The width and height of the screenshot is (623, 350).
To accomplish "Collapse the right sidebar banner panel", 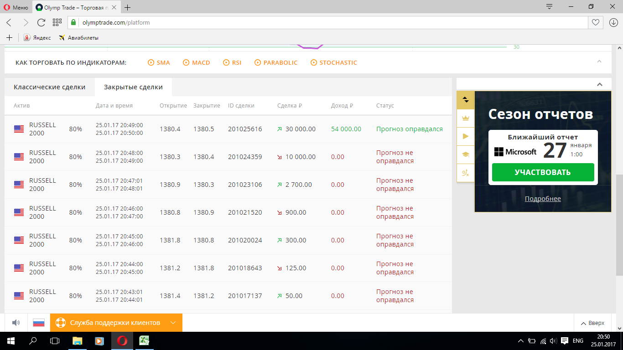I will pyautogui.click(x=600, y=84).
